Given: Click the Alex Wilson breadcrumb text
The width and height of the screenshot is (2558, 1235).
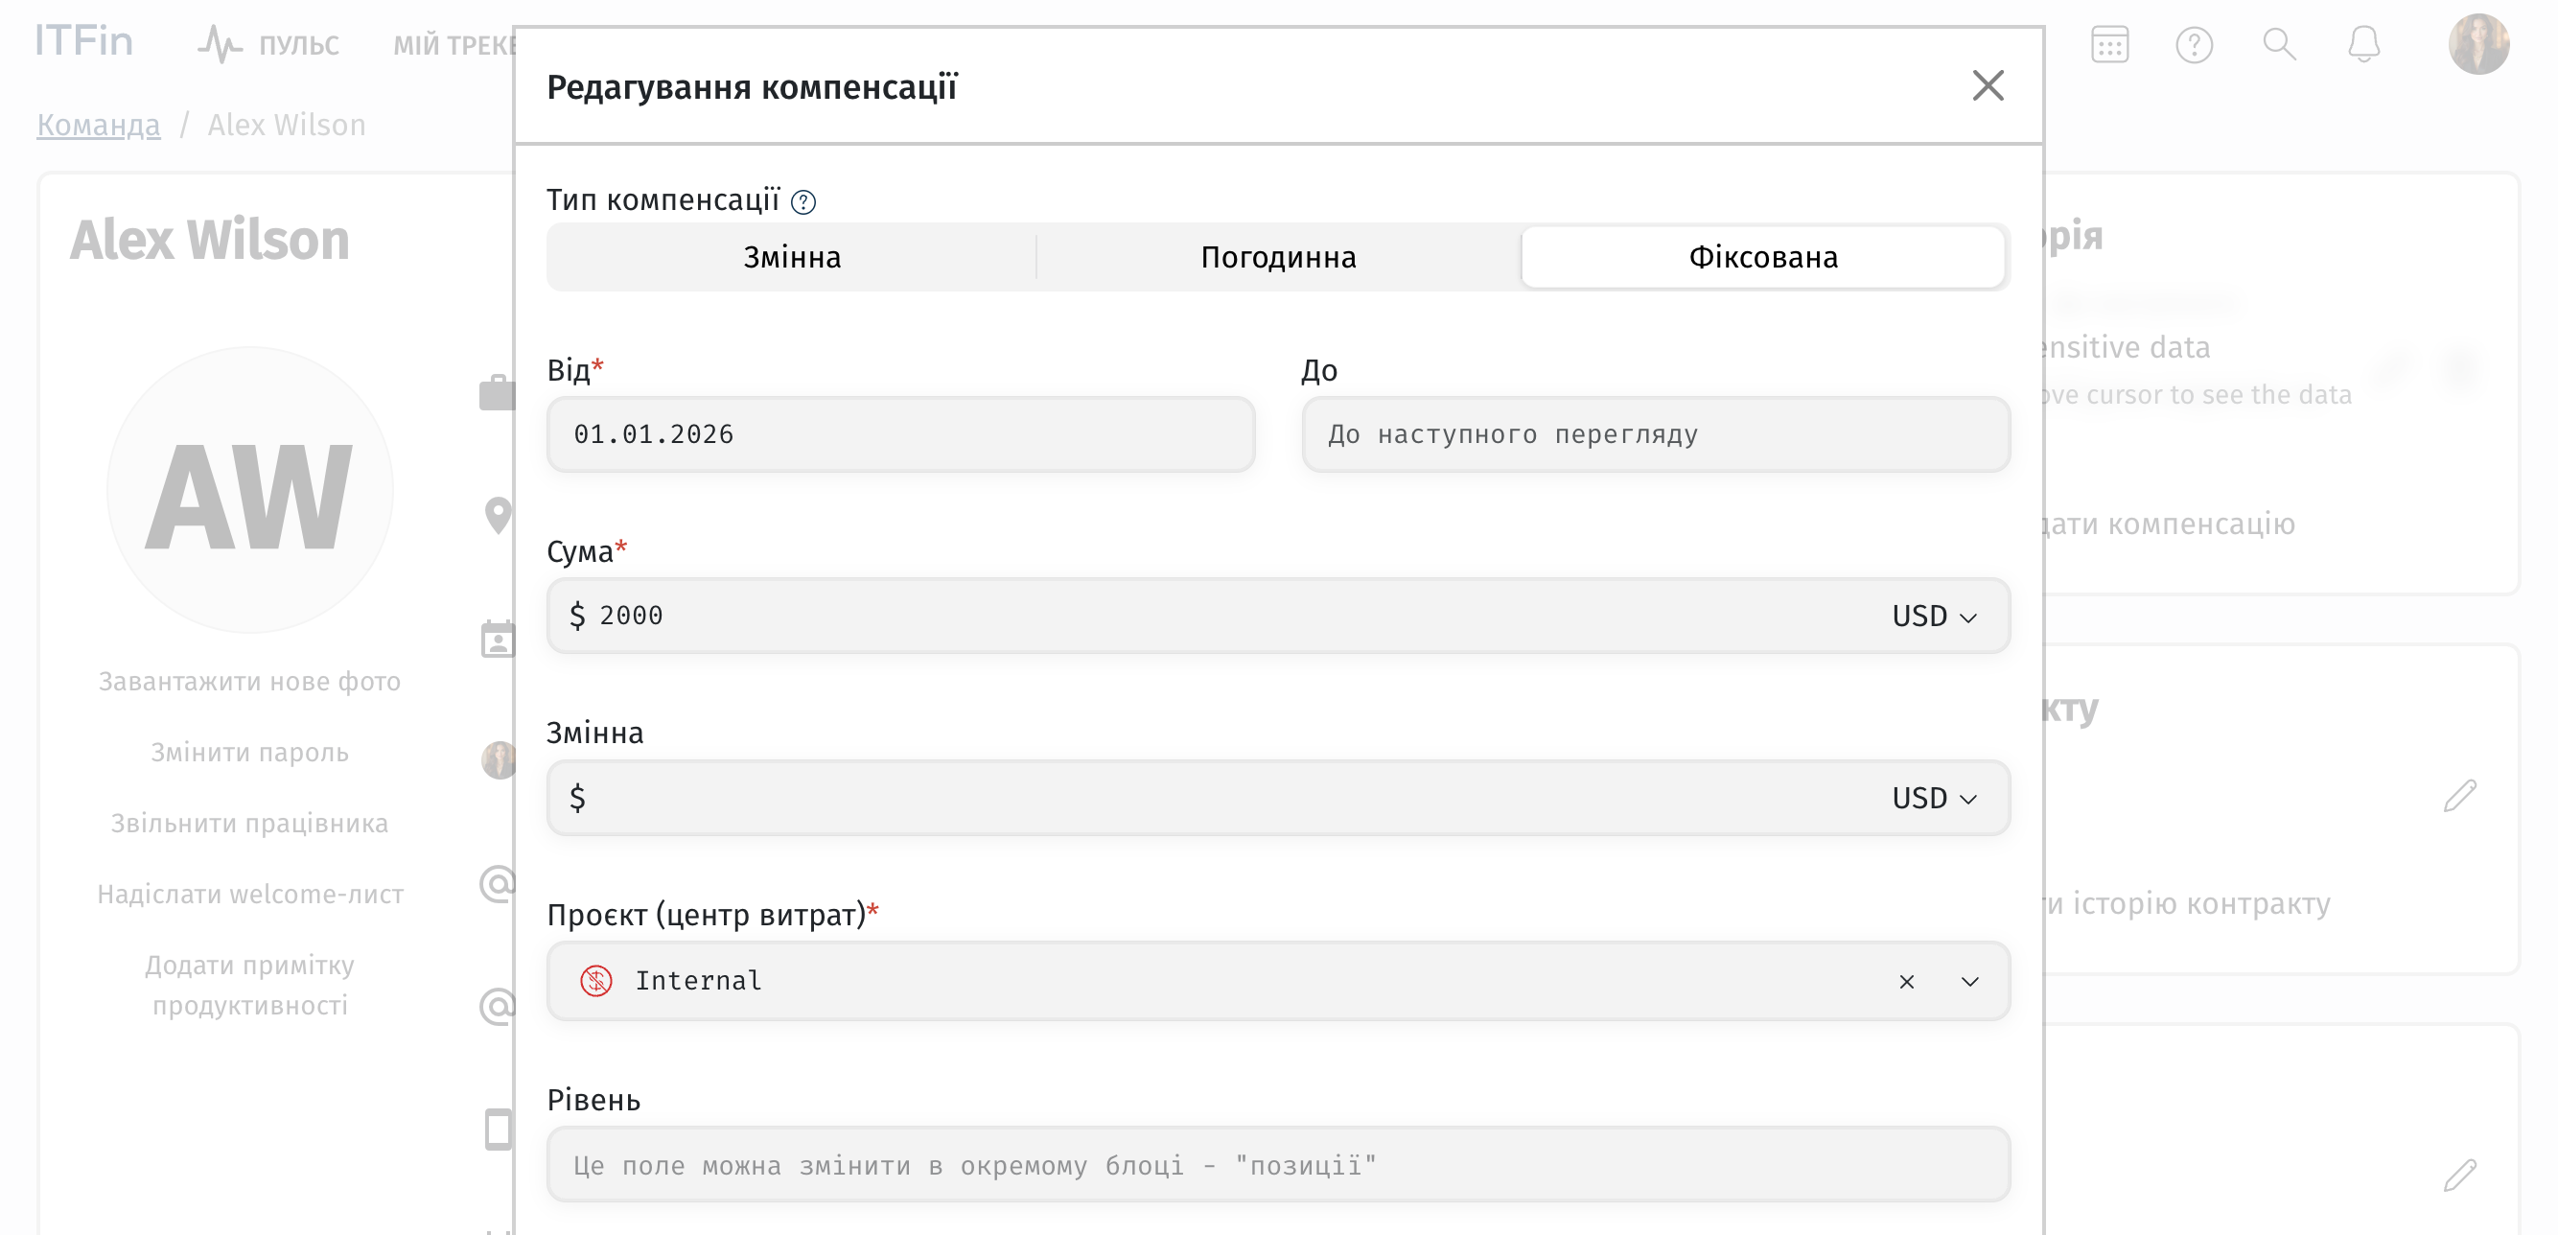Looking at the screenshot, I should 287,125.
